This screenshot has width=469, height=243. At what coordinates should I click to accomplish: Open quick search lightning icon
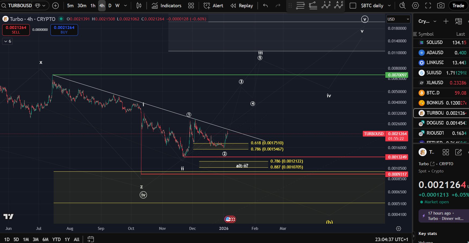(402, 5)
